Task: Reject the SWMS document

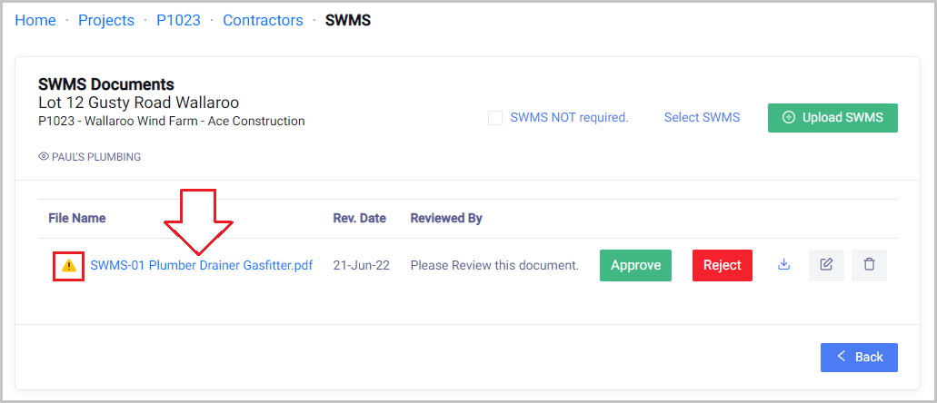Action: coord(723,265)
